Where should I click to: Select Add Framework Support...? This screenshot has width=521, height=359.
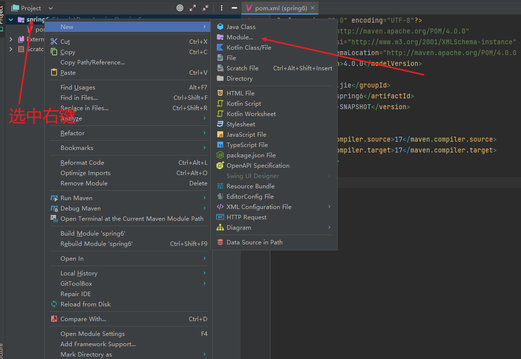[x=128, y=344]
